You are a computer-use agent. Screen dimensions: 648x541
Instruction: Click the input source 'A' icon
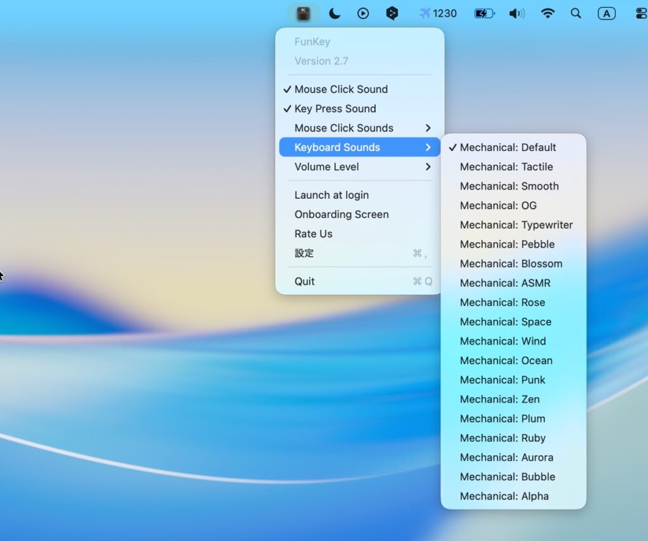[606, 13]
